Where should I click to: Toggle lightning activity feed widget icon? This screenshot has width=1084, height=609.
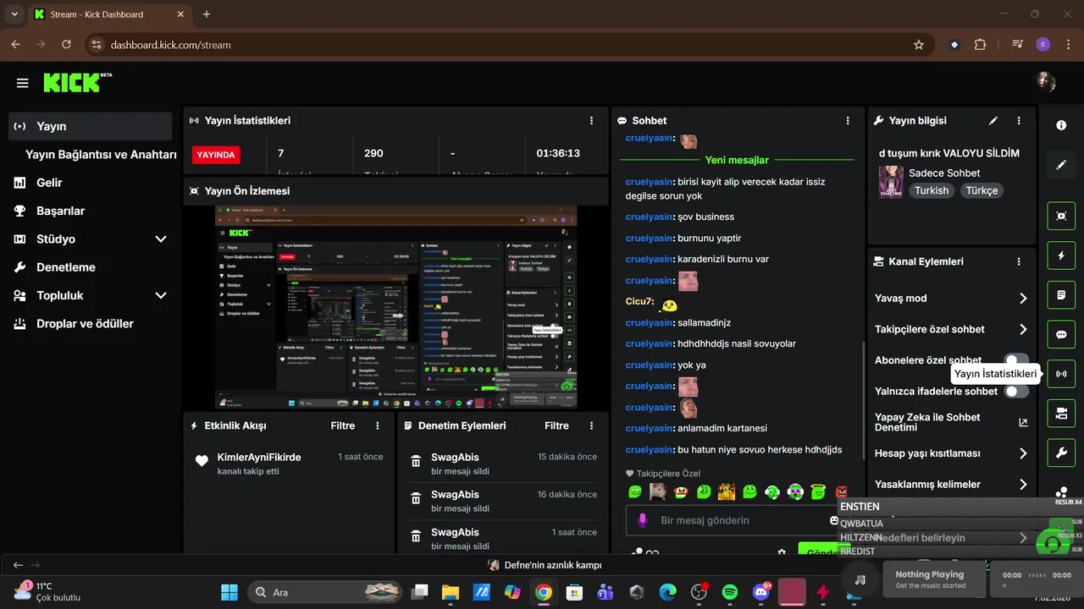pyautogui.click(x=1061, y=255)
